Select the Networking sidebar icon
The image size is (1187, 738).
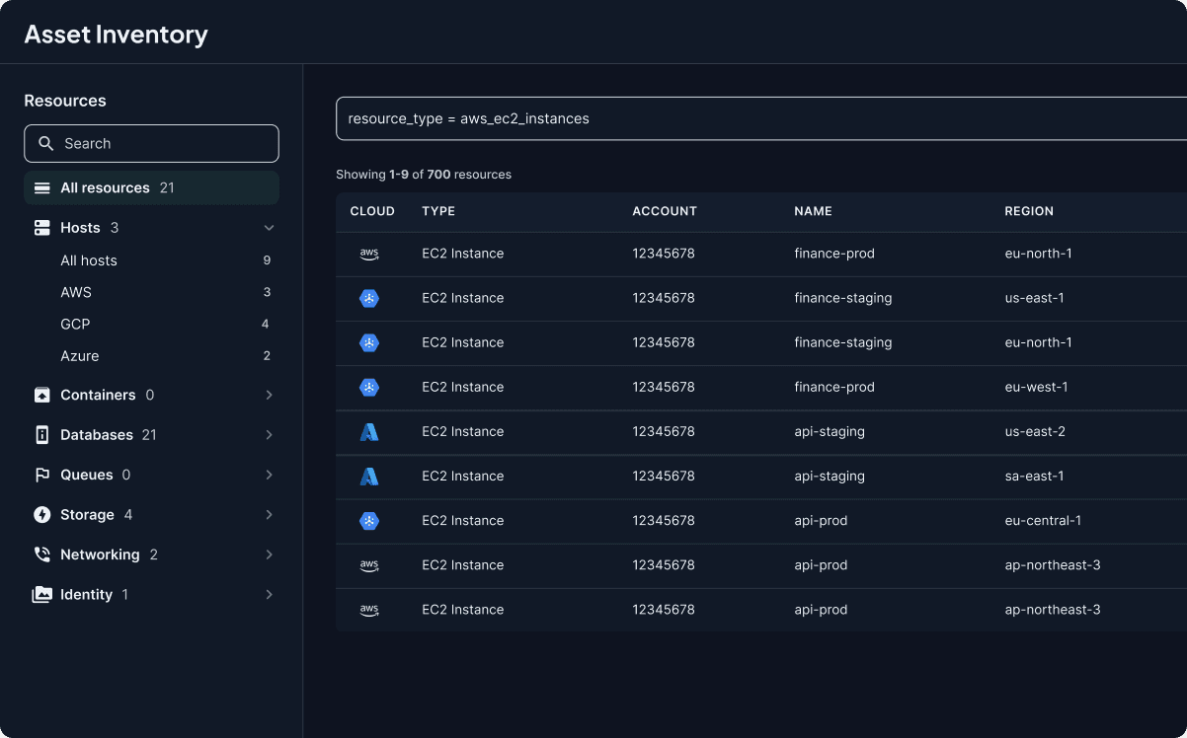[41, 553]
